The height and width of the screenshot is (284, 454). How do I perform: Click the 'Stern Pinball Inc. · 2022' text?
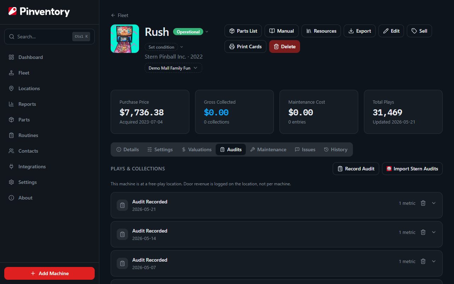coord(174,57)
